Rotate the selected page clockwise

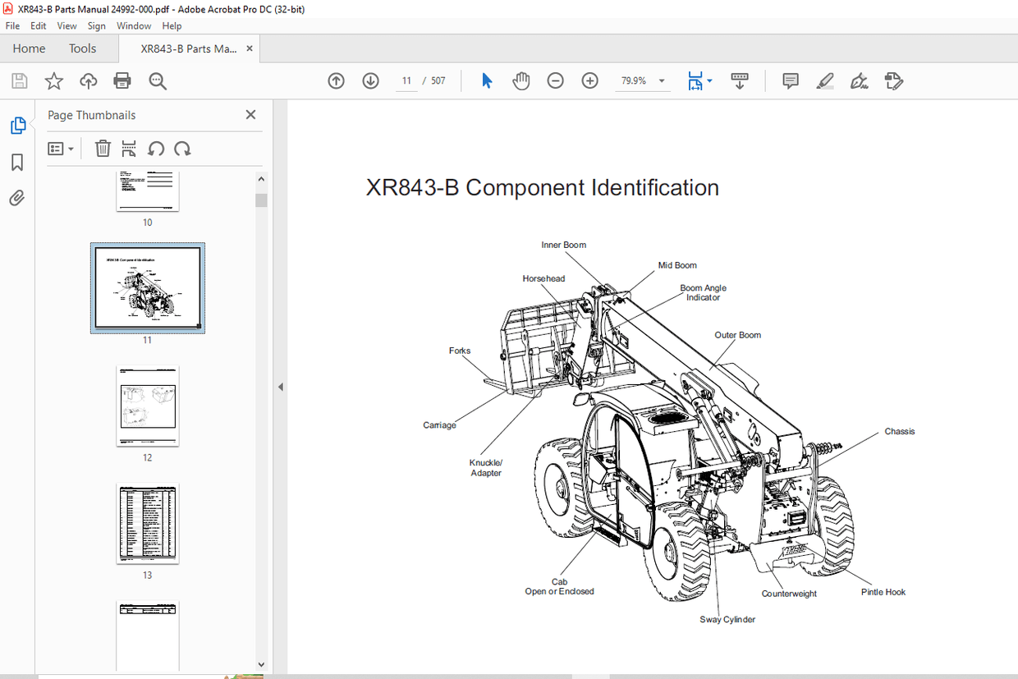(x=182, y=149)
